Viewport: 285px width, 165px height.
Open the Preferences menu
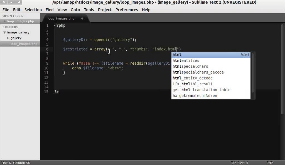127,10
